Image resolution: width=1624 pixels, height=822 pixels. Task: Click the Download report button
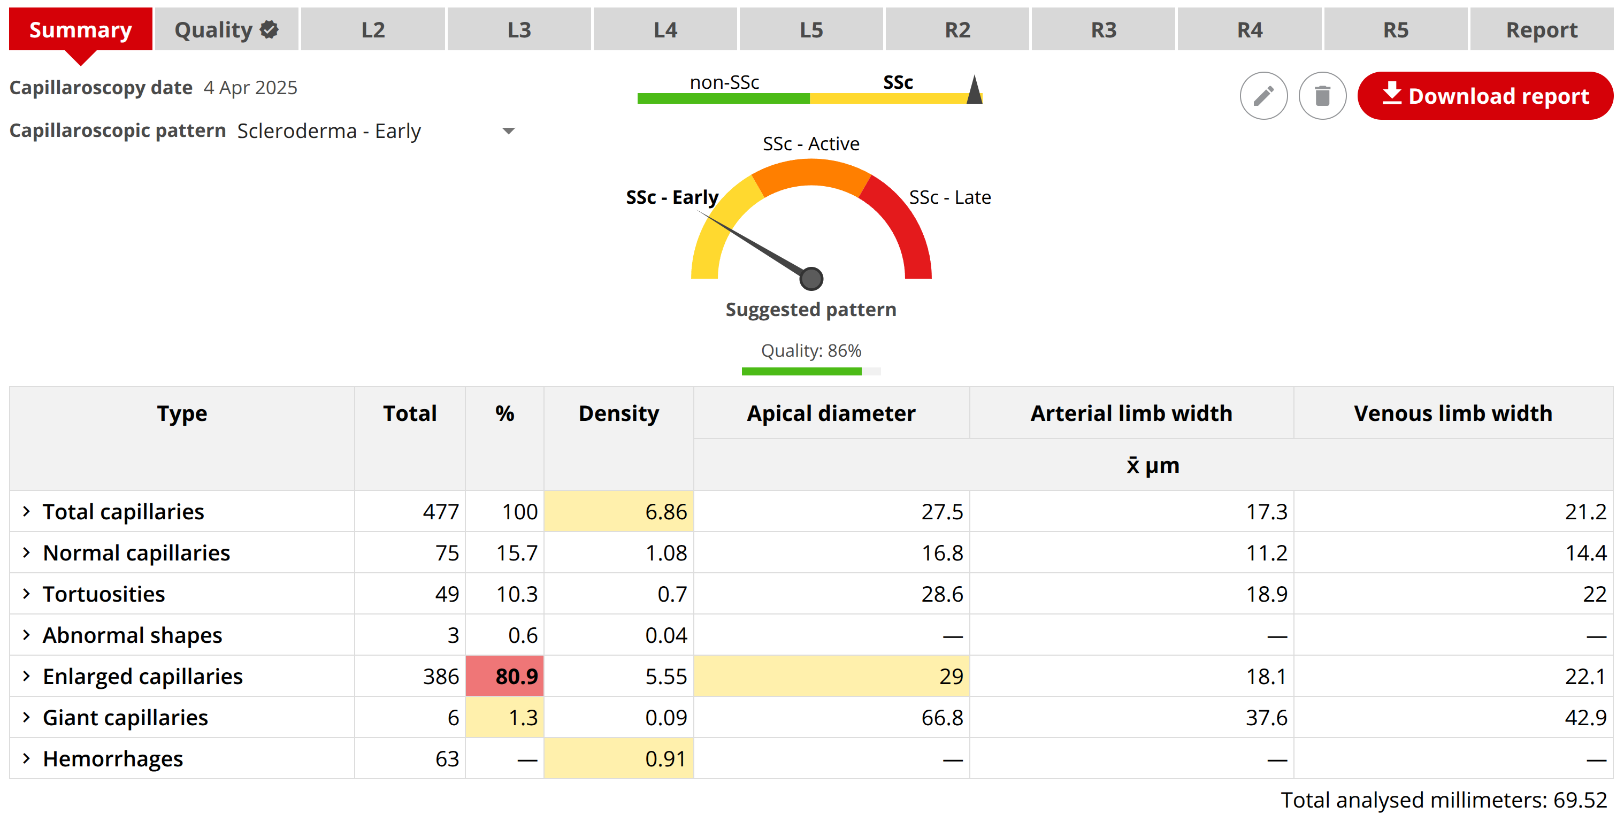[1485, 96]
